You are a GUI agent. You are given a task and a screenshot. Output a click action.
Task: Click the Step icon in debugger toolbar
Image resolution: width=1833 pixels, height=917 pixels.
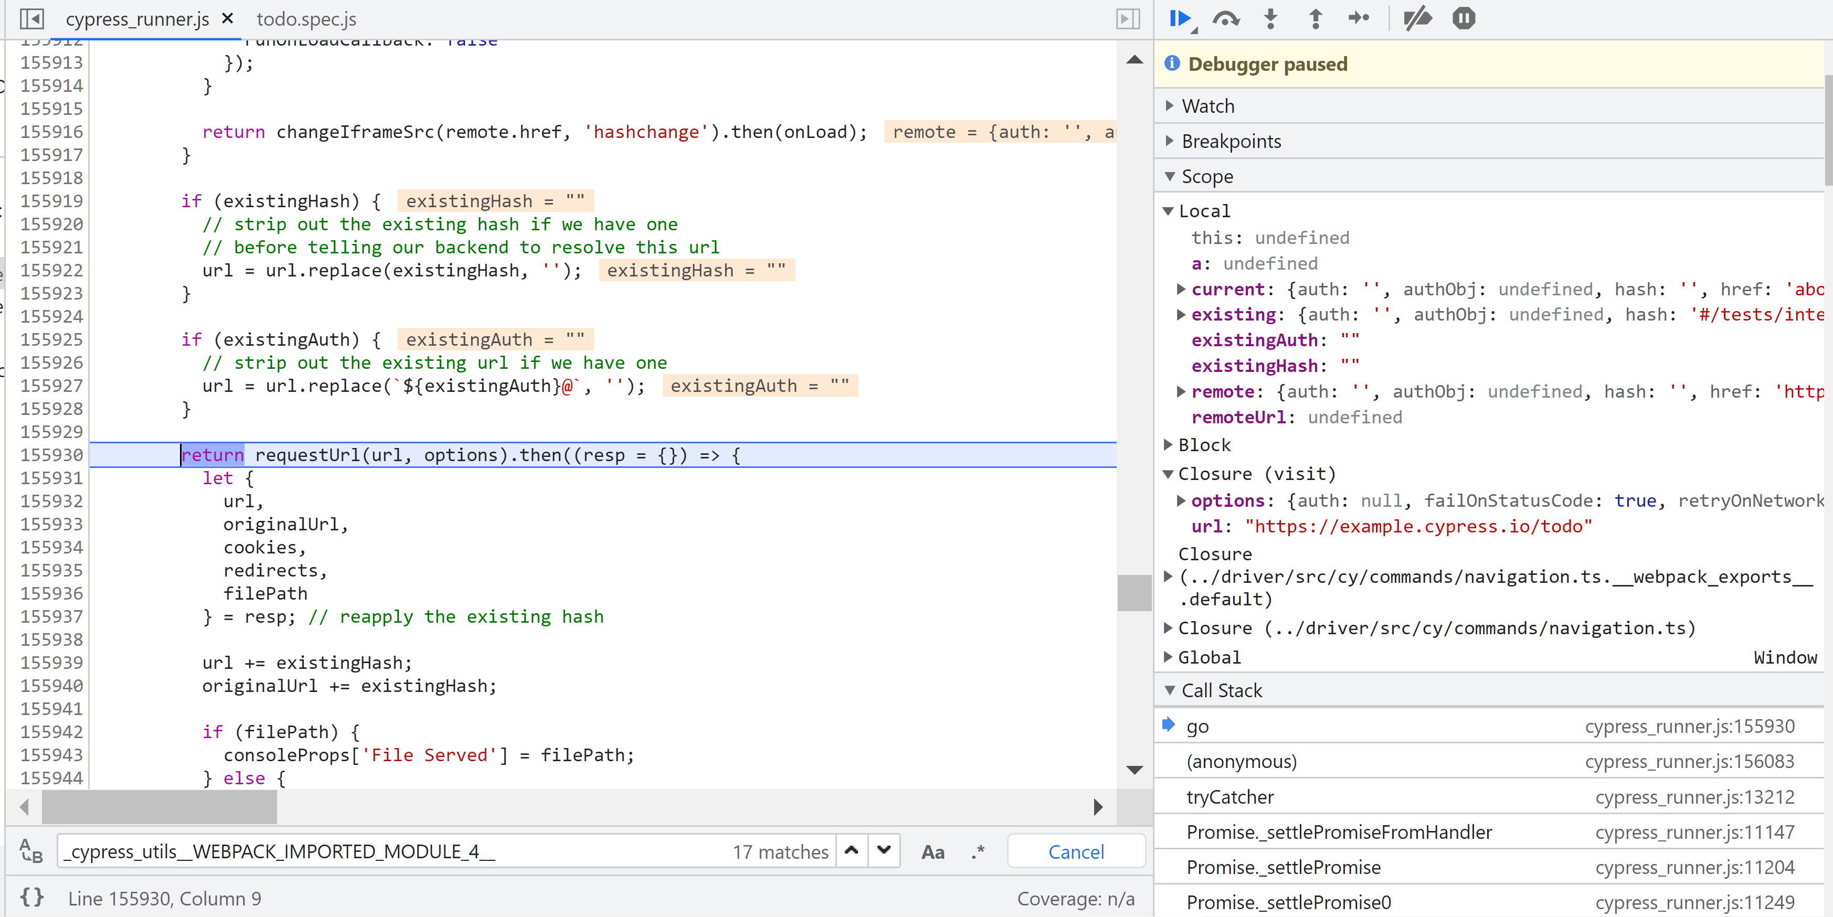pyautogui.click(x=1359, y=18)
